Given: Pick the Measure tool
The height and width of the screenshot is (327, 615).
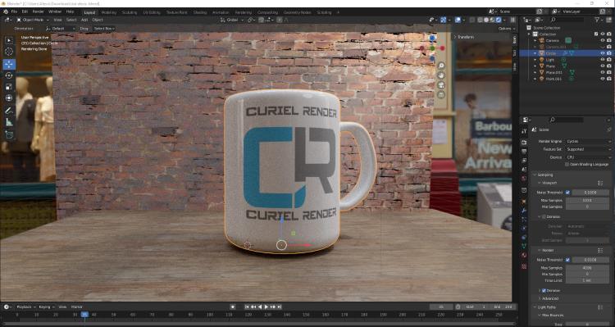Looking at the screenshot, I should pos(9,123).
